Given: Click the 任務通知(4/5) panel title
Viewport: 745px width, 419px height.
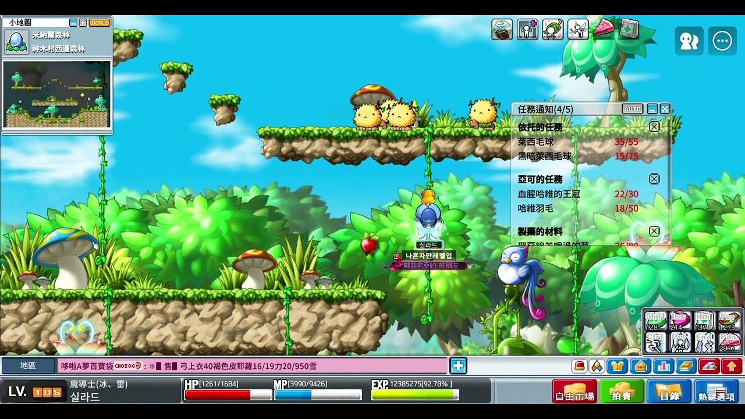Looking at the screenshot, I should (x=545, y=109).
